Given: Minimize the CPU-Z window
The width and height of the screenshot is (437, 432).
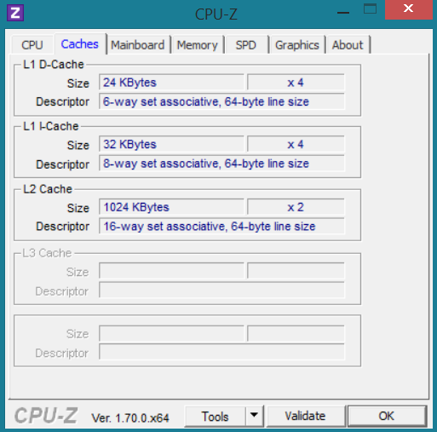Looking at the screenshot, I should click(343, 13).
